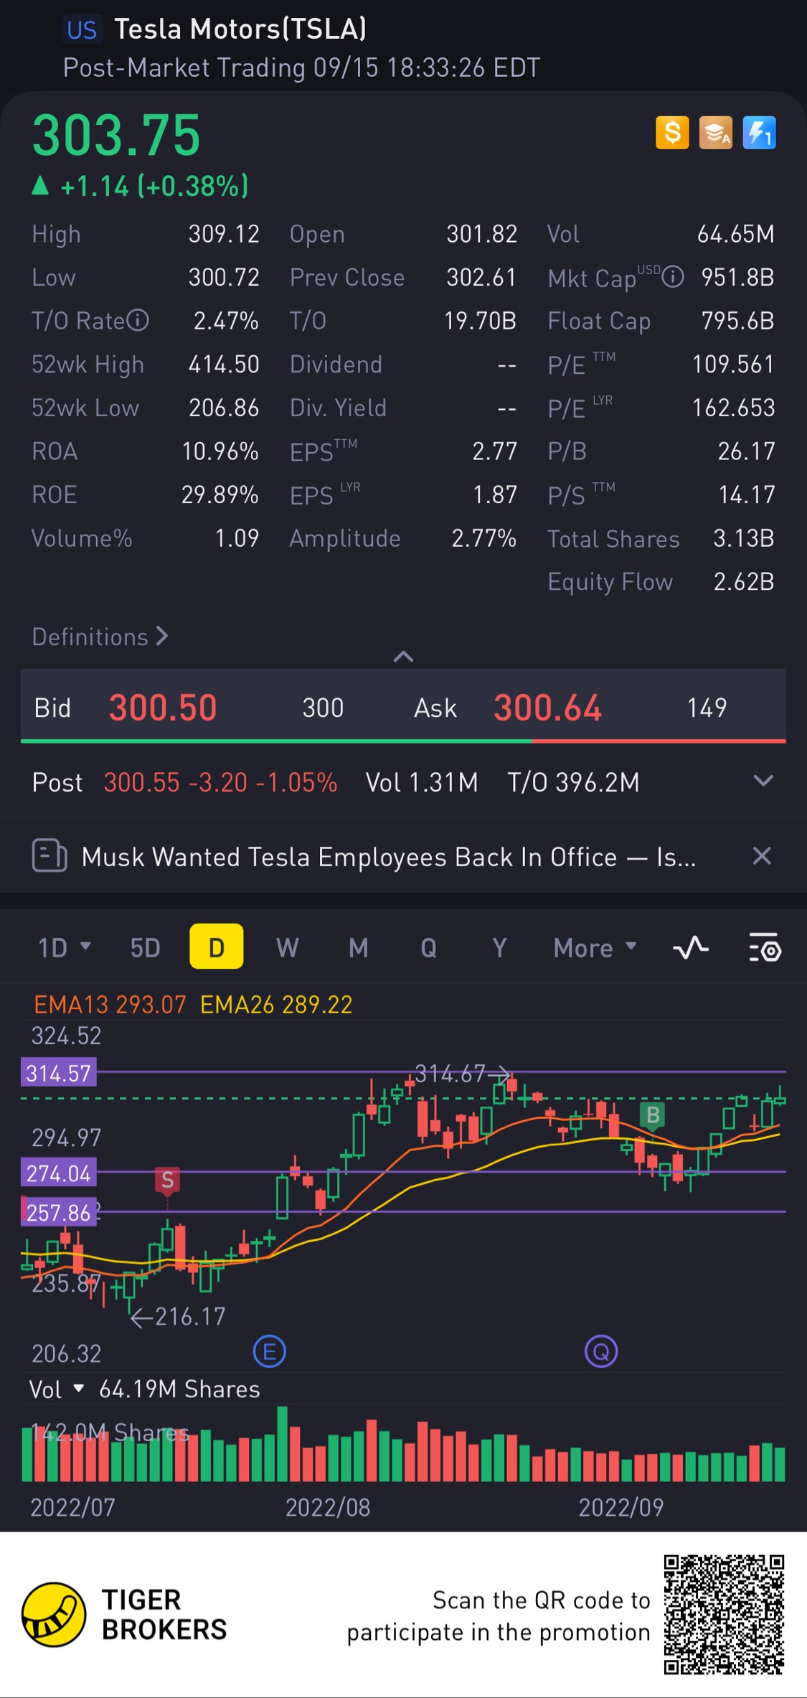Screen dimensions: 807x1698
Task: Tap the bid-ask ratio bar
Action: (403, 741)
